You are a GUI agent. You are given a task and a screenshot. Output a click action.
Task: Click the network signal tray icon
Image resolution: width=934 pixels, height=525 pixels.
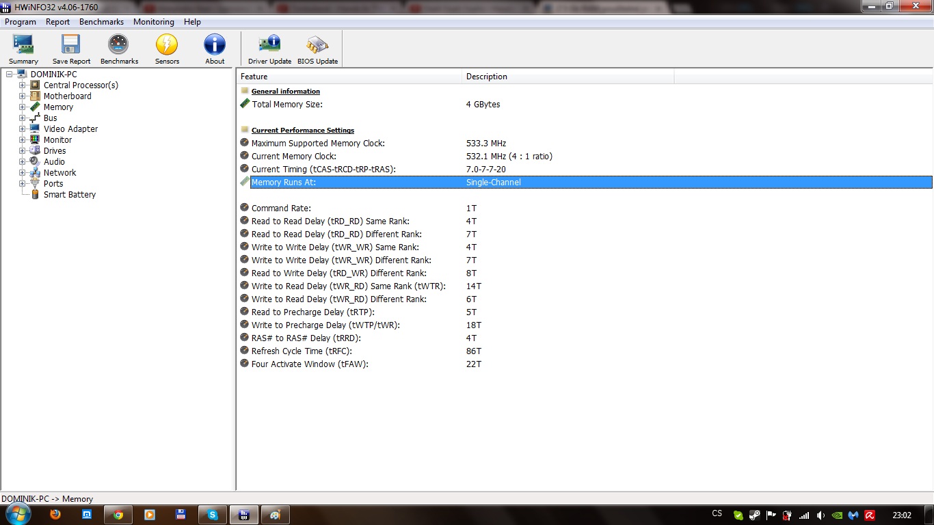pos(804,515)
